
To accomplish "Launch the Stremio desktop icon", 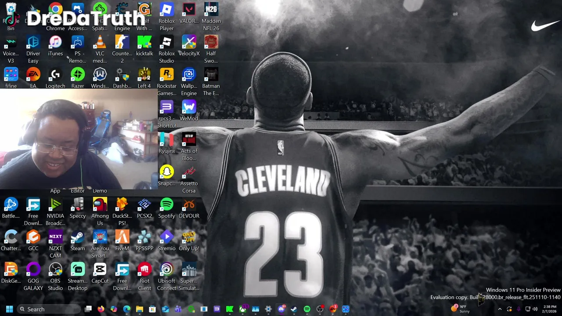I will [x=166, y=241].
